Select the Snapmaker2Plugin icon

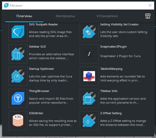tap(89, 54)
